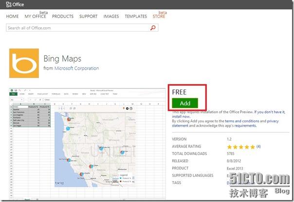Click the Office logo in header
This screenshot has height=202, width=294.
15,4
